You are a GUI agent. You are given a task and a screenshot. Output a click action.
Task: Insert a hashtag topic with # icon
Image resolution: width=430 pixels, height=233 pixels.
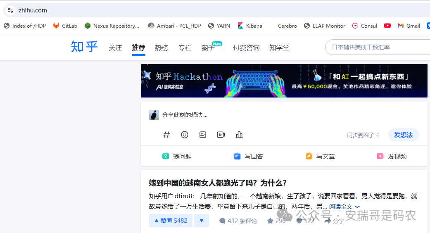[x=166, y=135]
